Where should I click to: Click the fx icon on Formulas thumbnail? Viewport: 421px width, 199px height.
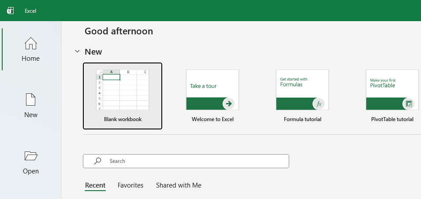319,104
